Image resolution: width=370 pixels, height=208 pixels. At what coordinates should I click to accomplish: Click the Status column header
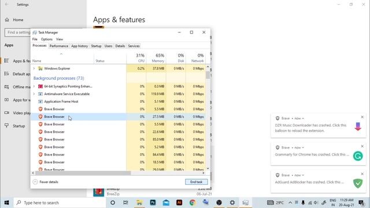coord(110,58)
